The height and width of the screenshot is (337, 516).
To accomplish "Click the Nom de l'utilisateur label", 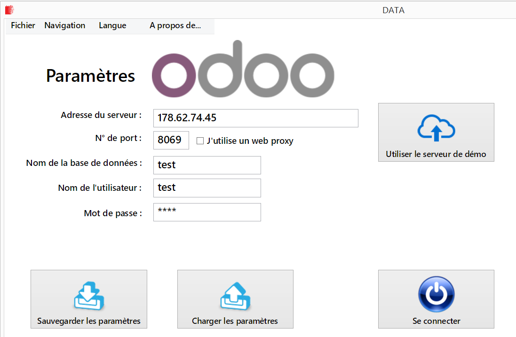I will pos(100,188).
